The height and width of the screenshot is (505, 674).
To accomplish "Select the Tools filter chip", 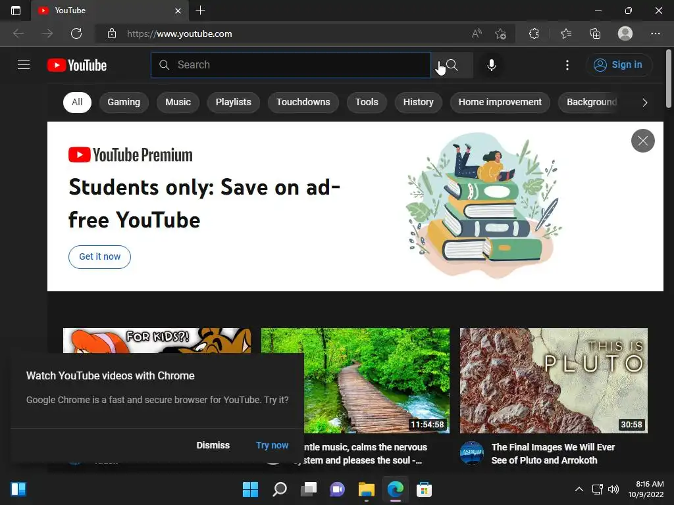I will [x=367, y=102].
